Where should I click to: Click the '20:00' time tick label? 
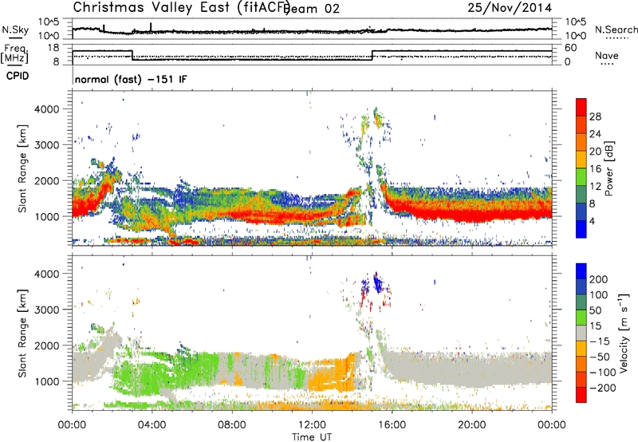pos(471,425)
